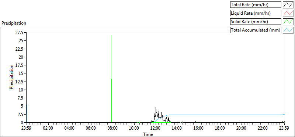Click the 02:00 time label

(48, 129)
